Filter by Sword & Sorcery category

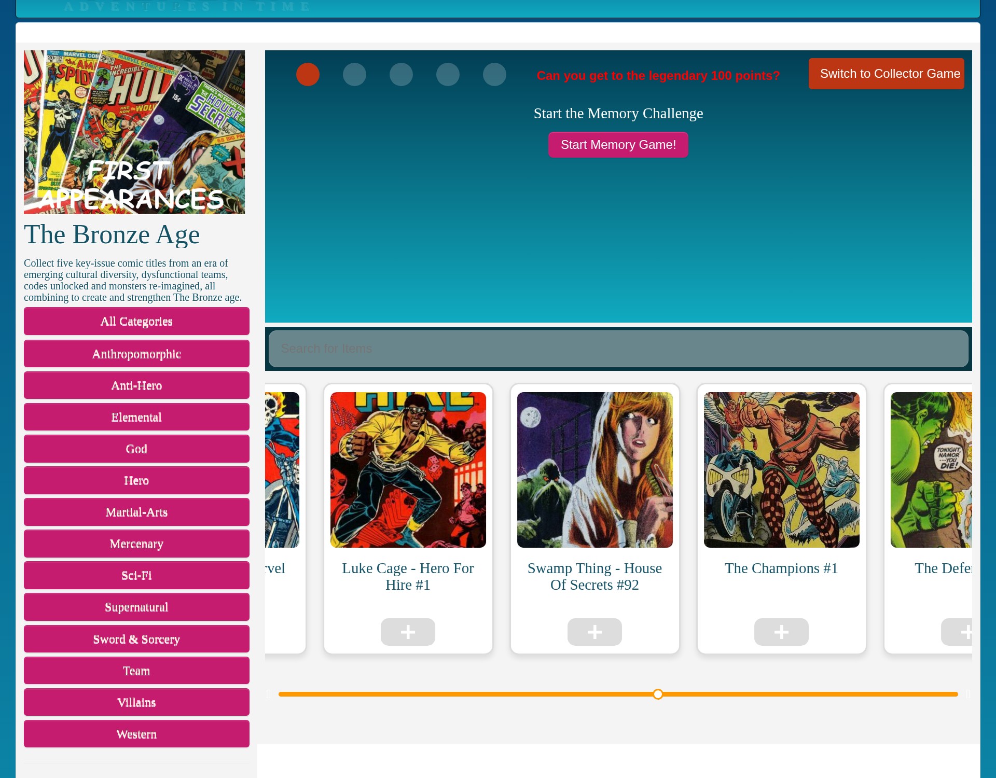tap(136, 639)
